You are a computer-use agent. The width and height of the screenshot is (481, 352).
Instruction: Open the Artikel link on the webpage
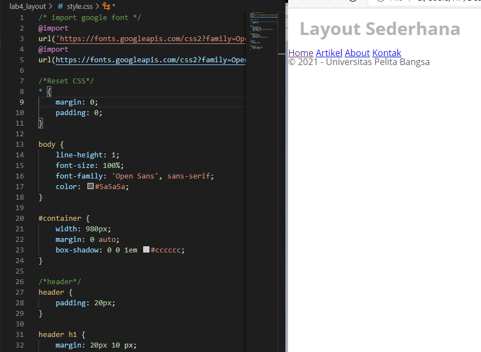click(329, 53)
